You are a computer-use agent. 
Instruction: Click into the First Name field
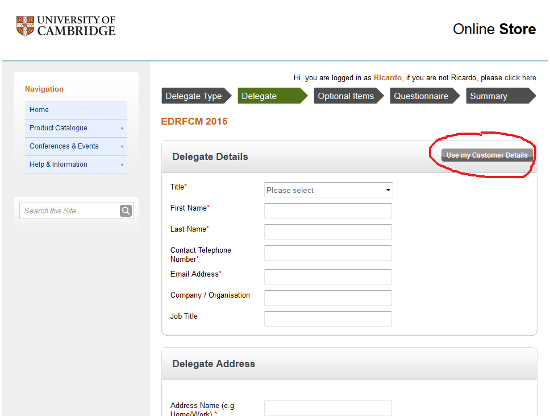pos(328,211)
